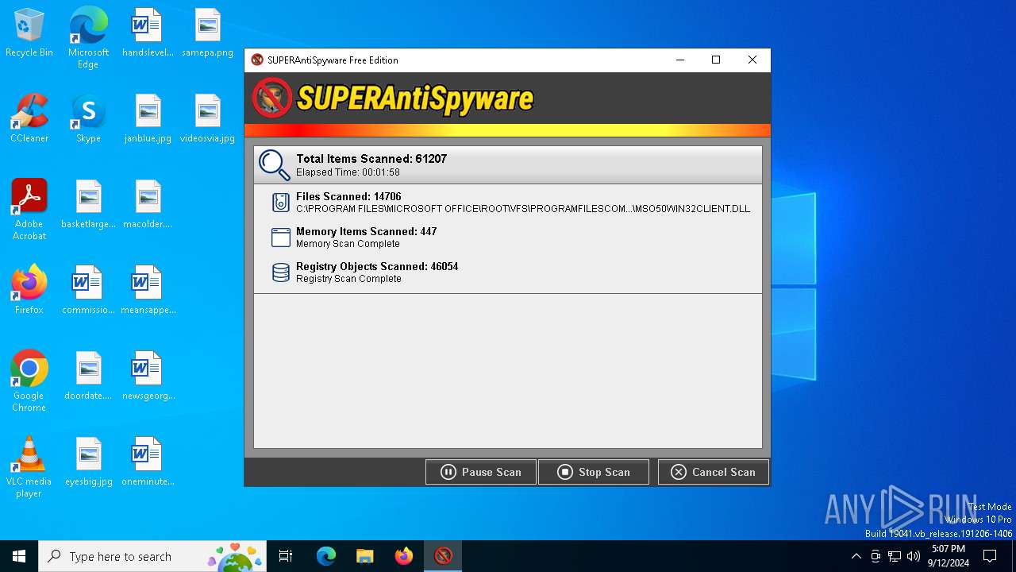Viewport: 1016px width, 572px height.
Task: Click 'Memory Scan Complete' status text
Action: (x=348, y=244)
